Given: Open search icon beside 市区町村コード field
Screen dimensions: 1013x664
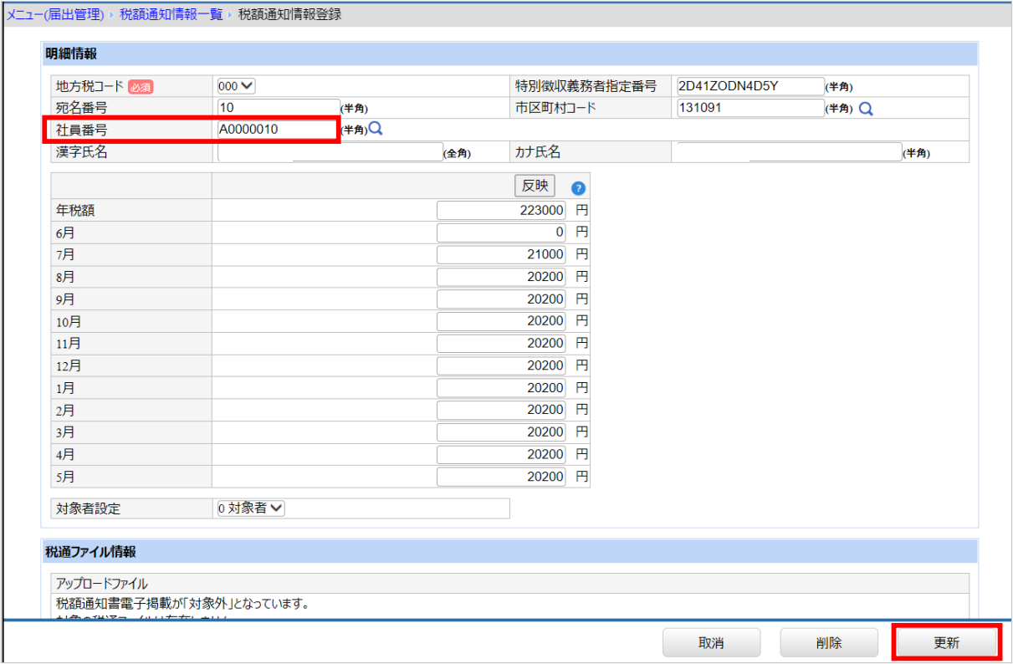Looking at the screenshot, I should [866, 109].
